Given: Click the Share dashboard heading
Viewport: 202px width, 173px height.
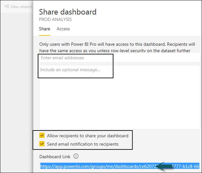Looking at the screenshot, I should tap(68, 12).
